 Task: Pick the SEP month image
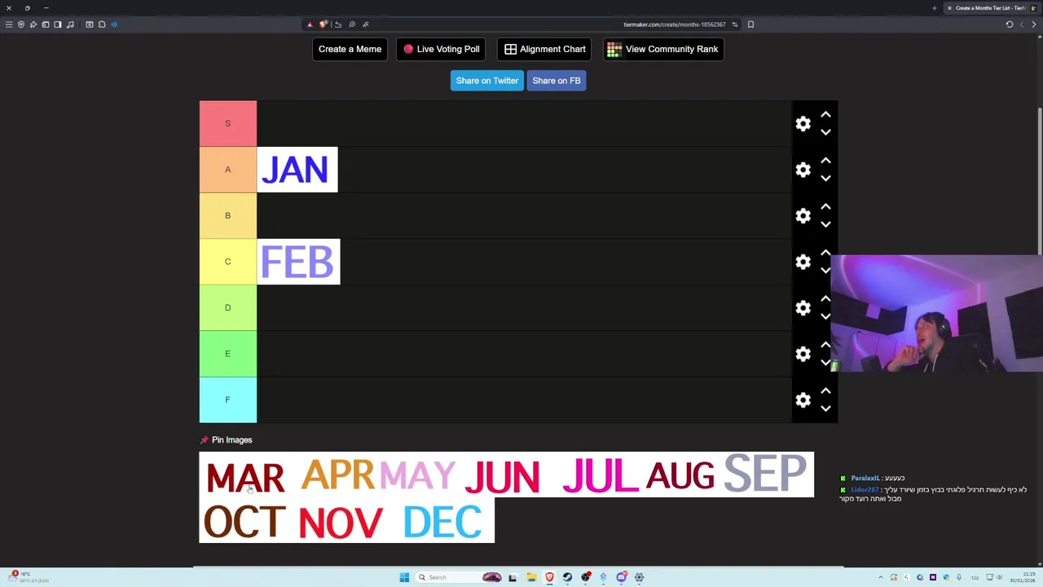(x=765, y=475)
